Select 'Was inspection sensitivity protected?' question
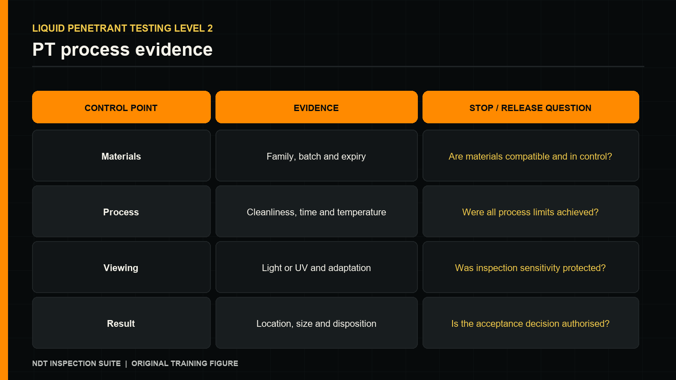The height and width of the screenshot is (380, 676). (x=531, y=267)
